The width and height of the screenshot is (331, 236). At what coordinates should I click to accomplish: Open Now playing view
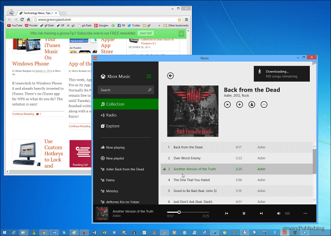pyautogui.click(x=113, y=148)
